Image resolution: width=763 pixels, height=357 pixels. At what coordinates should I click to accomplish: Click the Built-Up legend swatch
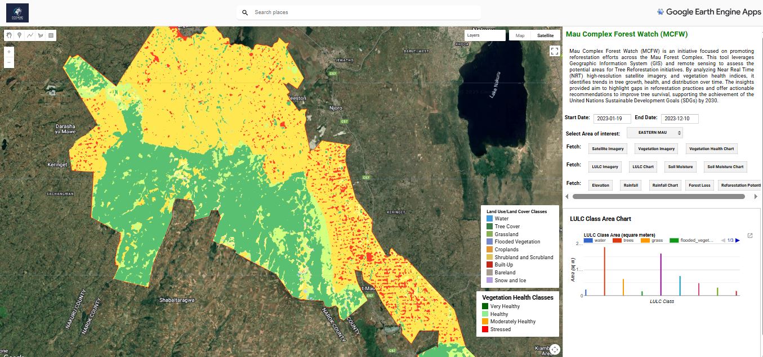[x=489, y=264]
